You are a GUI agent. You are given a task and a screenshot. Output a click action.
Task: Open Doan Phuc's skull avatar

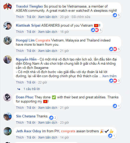8,97
